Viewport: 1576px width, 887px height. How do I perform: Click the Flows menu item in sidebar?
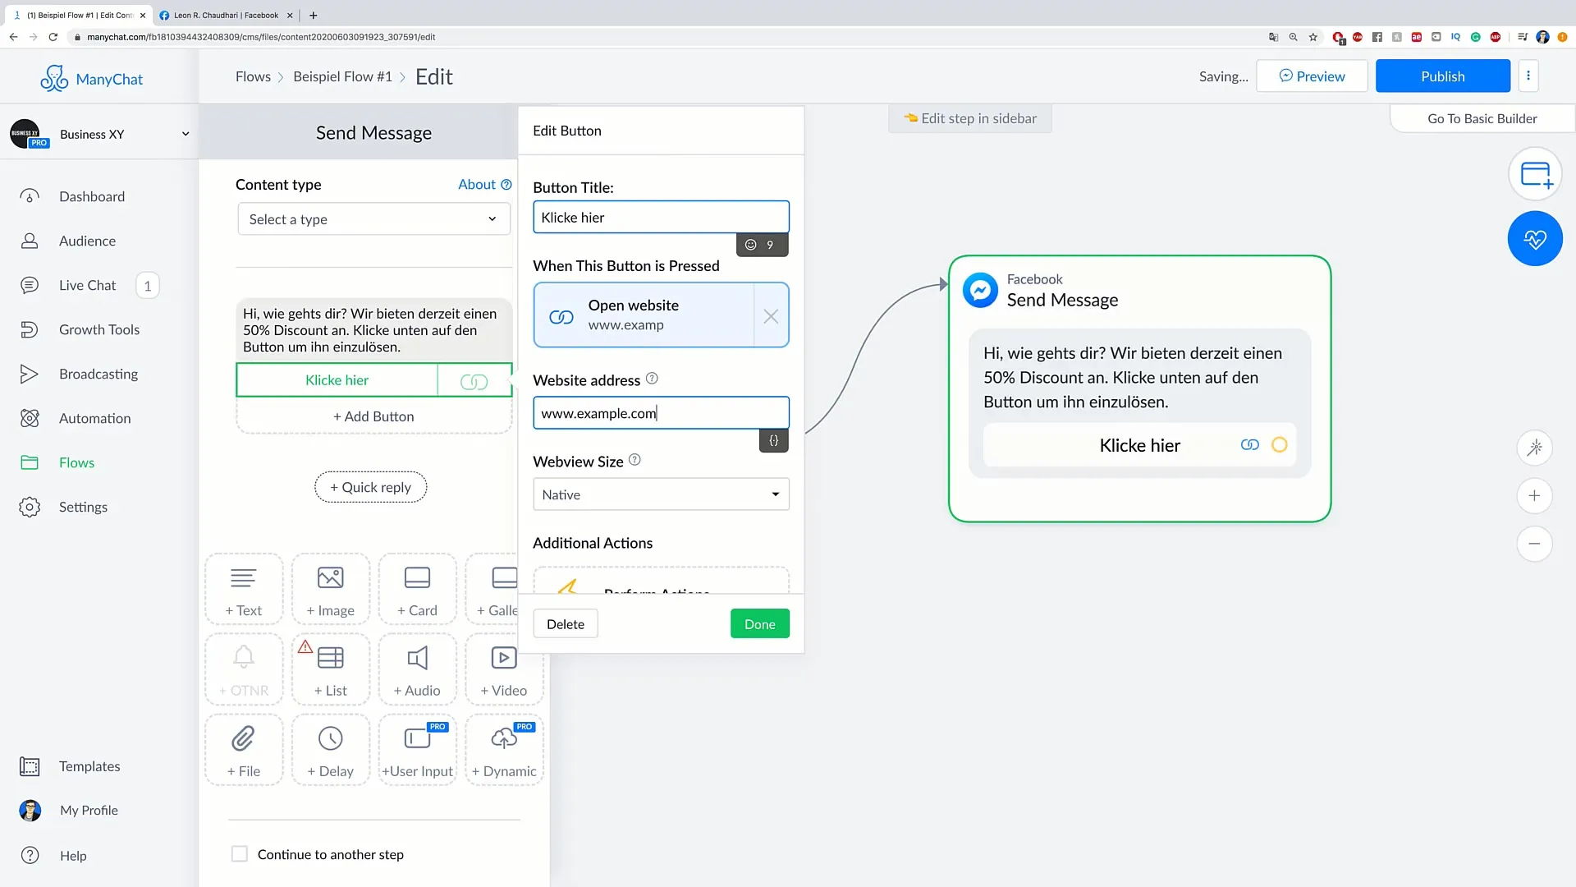(76, 462)
